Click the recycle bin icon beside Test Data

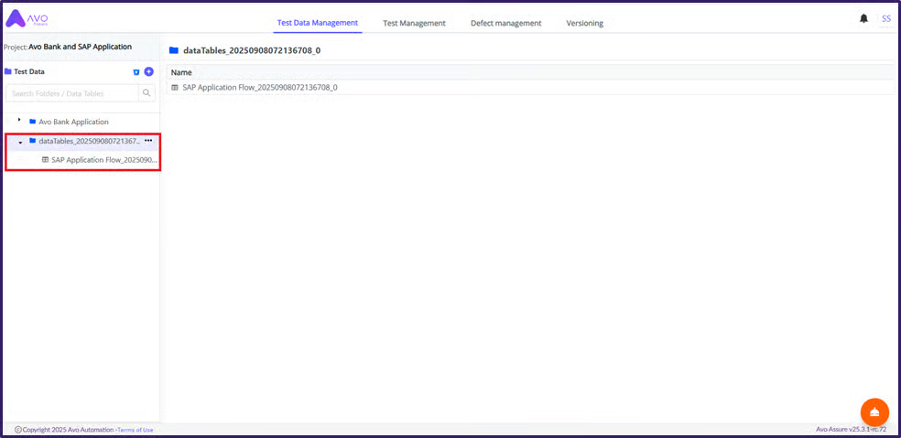tap(136, 71)
